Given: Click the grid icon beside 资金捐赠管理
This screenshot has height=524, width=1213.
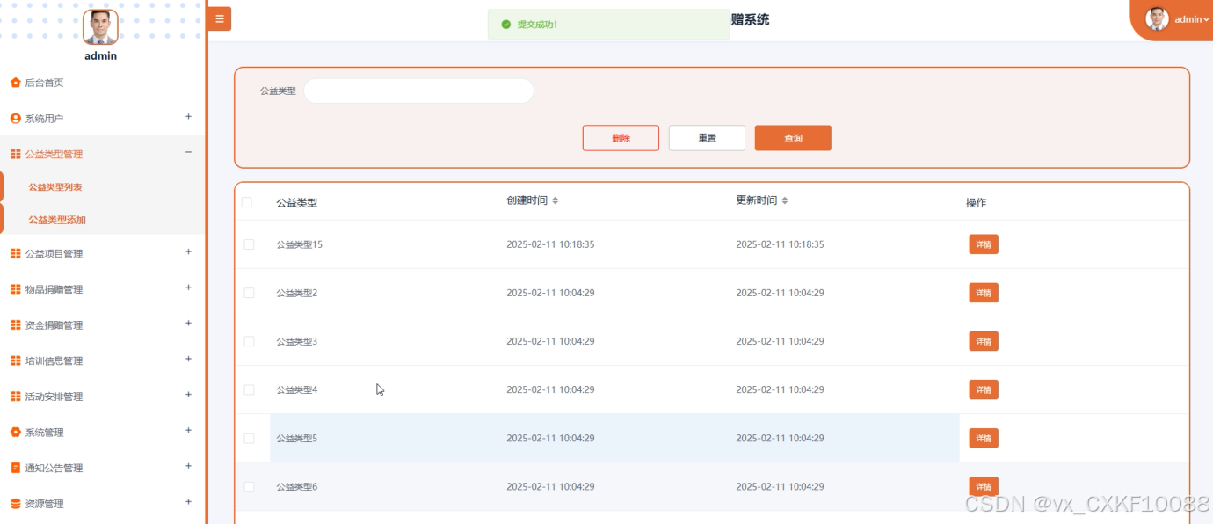Looking at the screenshot, I should tap(15, 325).
